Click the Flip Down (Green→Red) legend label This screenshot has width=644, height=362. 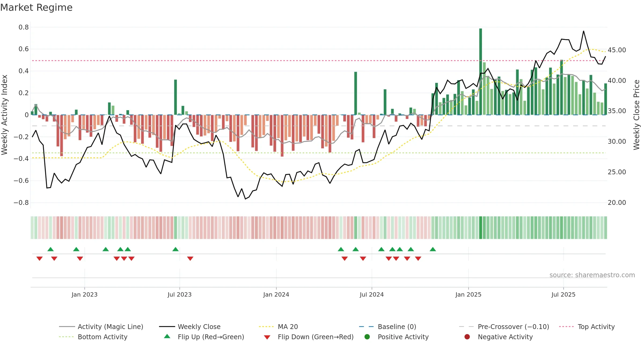[x=316, y=337]
